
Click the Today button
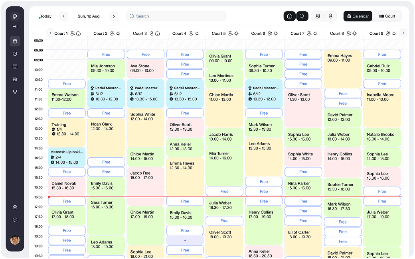pyautogui.click(x=45, y=16)
